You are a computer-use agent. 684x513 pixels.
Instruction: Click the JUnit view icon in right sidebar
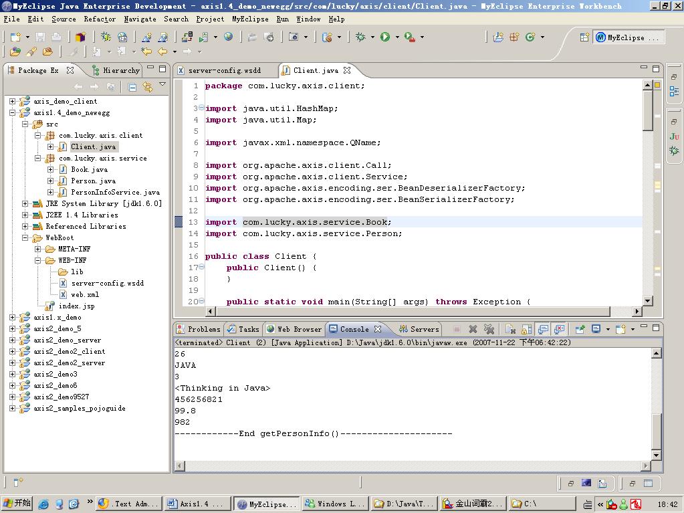click(674, 136)
